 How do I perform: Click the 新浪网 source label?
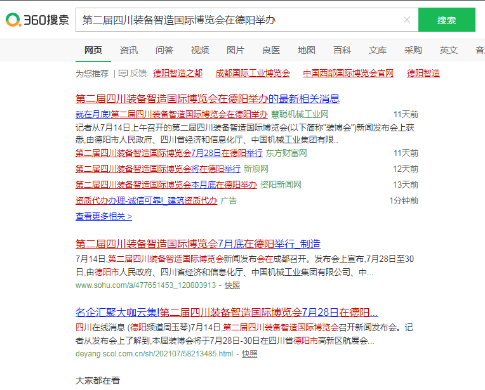[x=256, y=169]
